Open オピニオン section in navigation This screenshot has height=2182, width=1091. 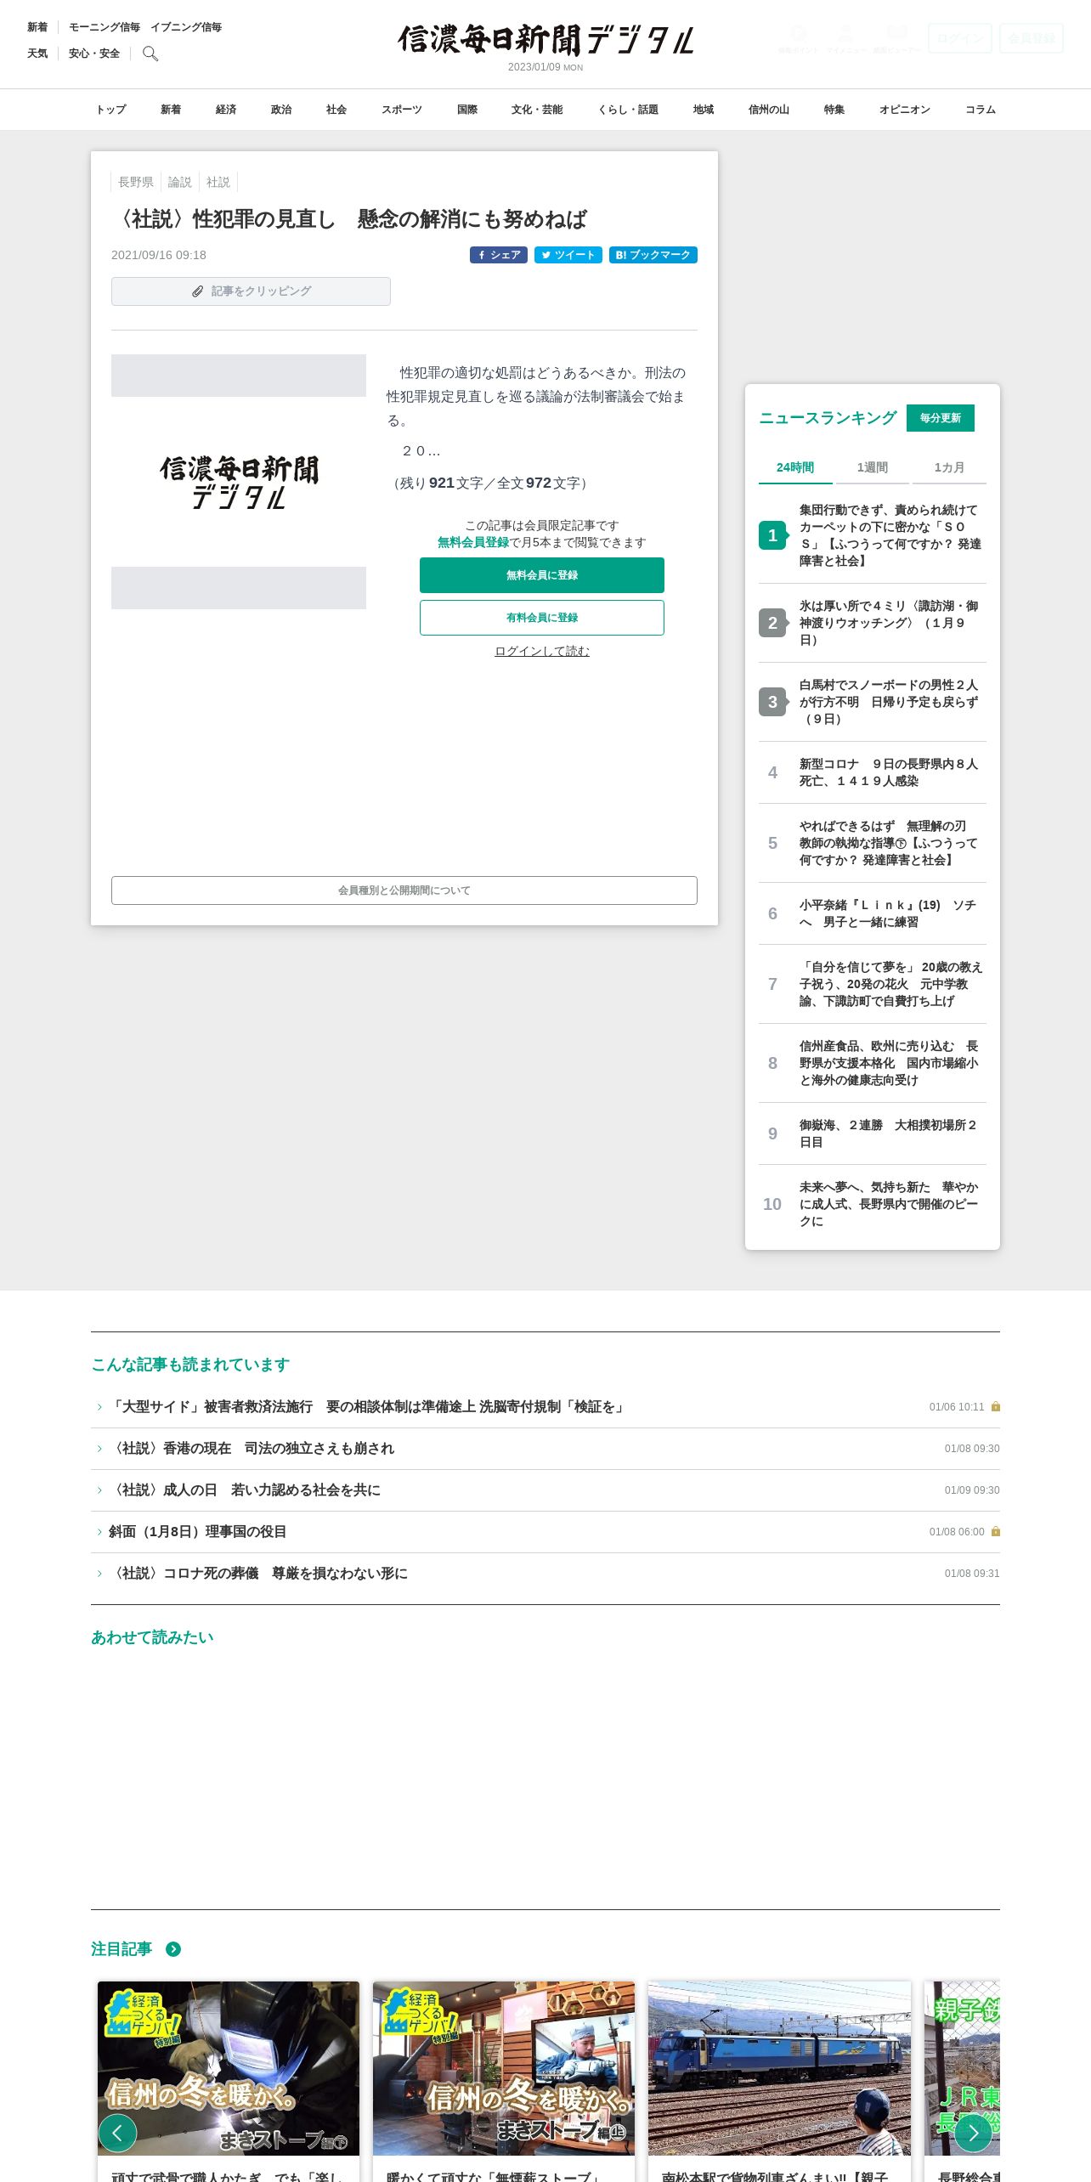coord(905,110)
